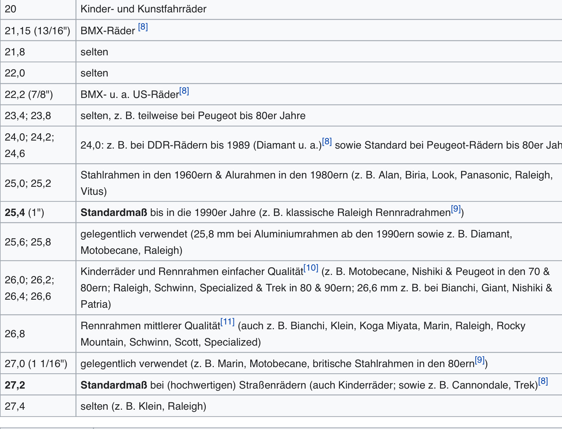Click 'Stahlrahmen in den 1960ern' description
Image resolution: width=562 pixels, height=429 pixels.
317,183
